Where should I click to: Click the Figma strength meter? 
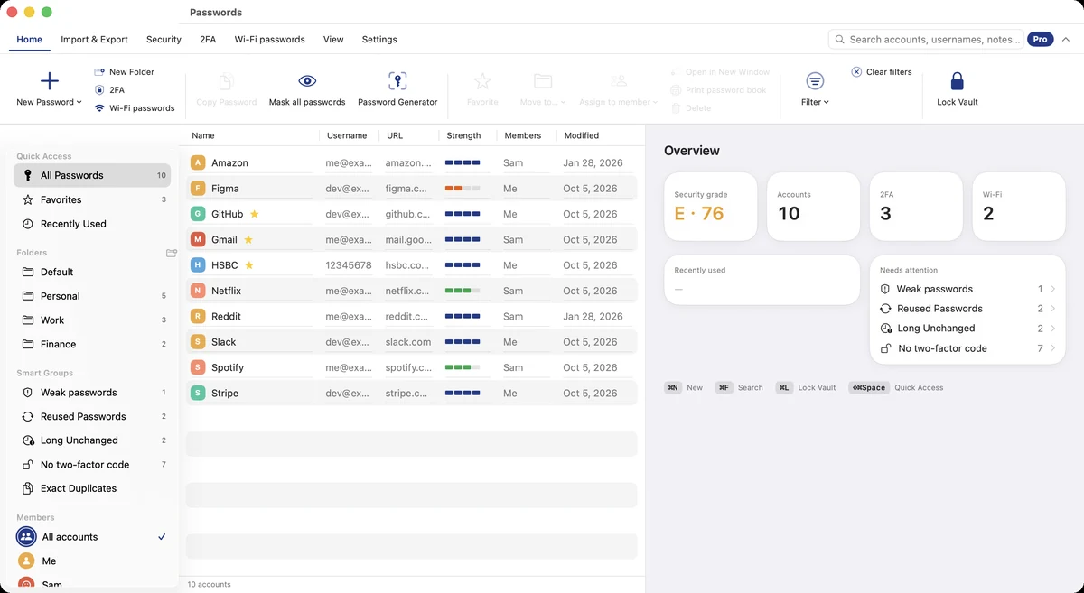[x=463, y=189]
